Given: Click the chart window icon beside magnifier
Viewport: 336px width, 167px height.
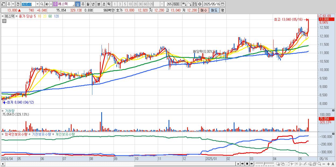Looking at the screenshot, I should [x=315, y=164].
